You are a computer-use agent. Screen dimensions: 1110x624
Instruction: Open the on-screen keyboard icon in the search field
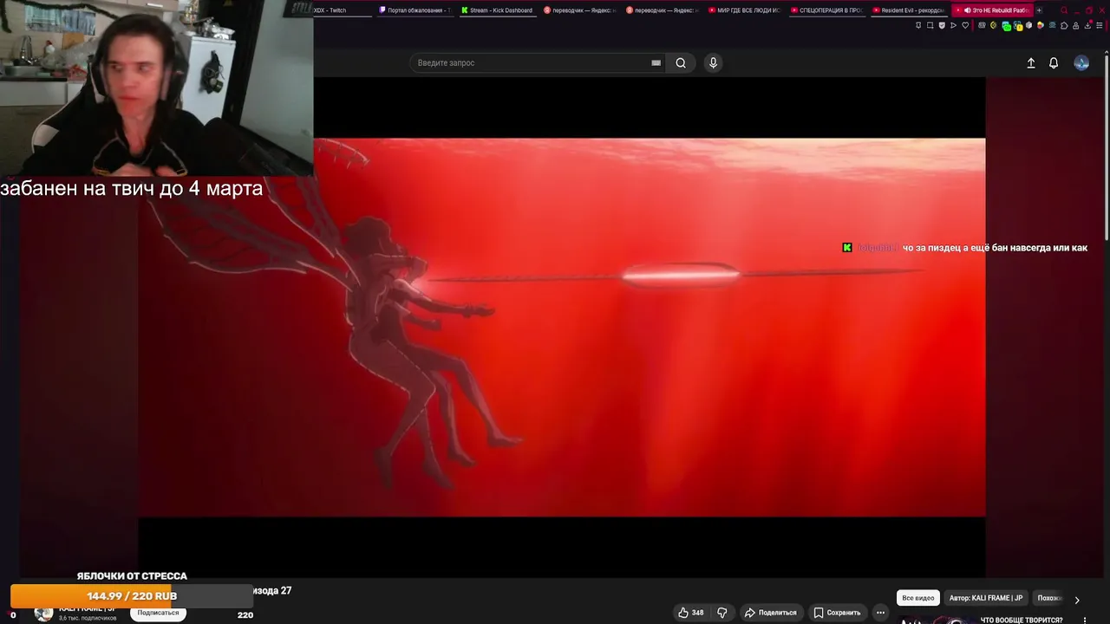656,62
